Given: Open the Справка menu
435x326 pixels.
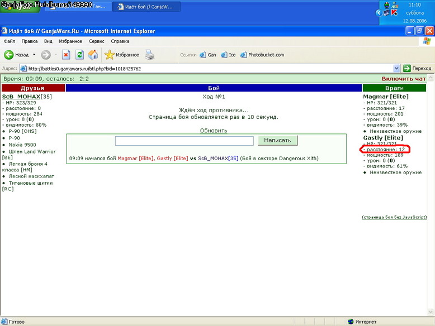Looking at the screenshot, I should click(120, 41).
